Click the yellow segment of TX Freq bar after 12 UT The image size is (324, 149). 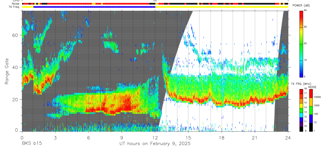tap(222, 7)
